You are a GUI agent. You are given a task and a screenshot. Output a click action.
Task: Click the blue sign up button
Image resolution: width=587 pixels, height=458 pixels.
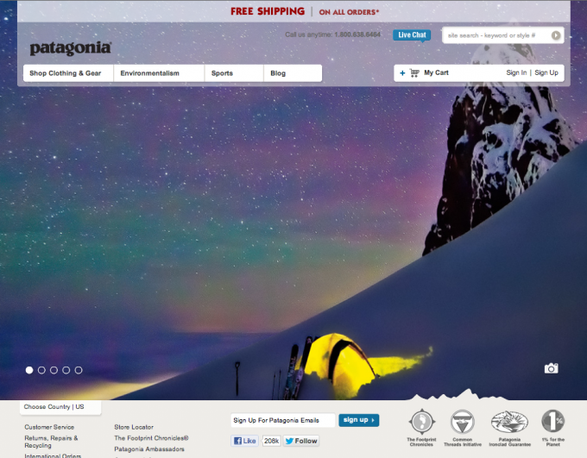[x=358, y=420]
